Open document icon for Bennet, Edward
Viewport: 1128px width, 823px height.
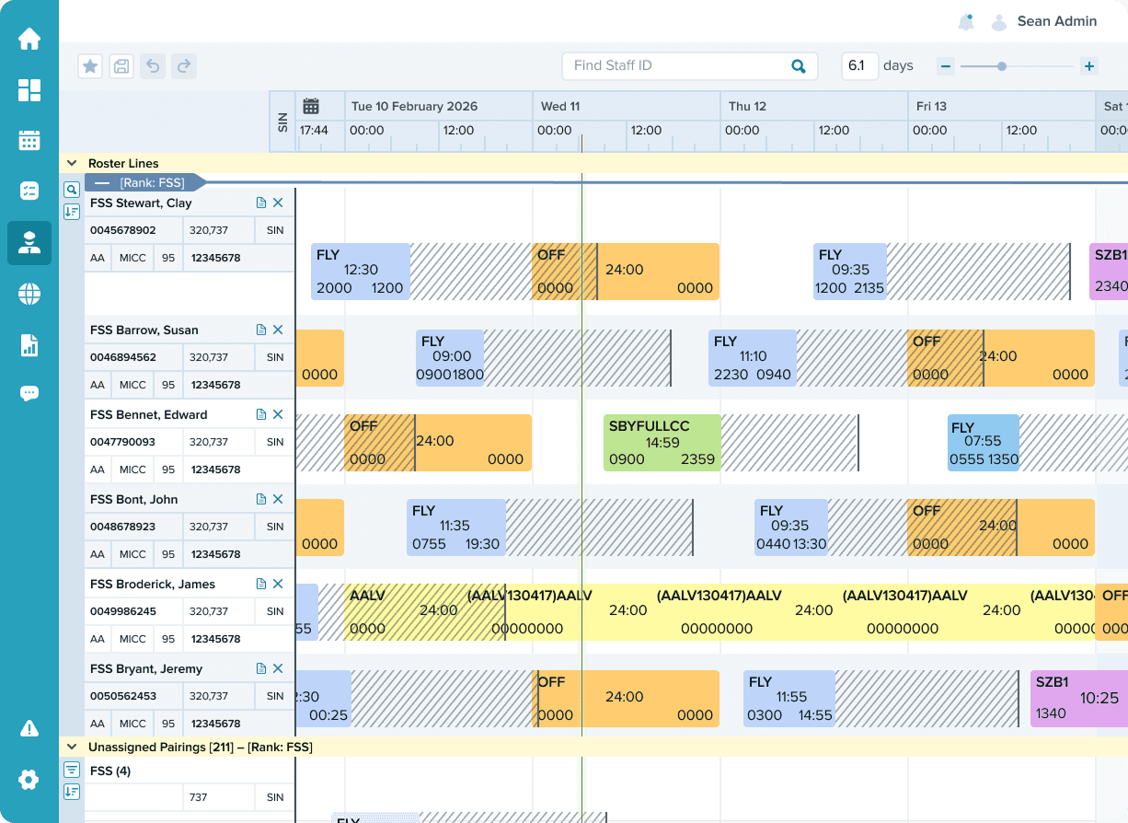tap(261, 414)
